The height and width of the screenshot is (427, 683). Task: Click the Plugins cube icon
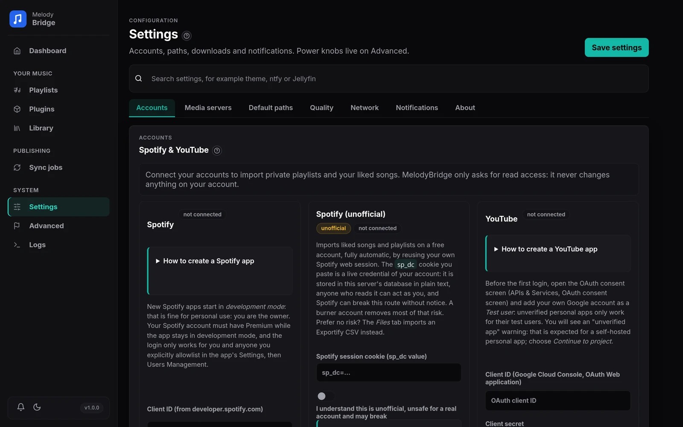[17, 109]
